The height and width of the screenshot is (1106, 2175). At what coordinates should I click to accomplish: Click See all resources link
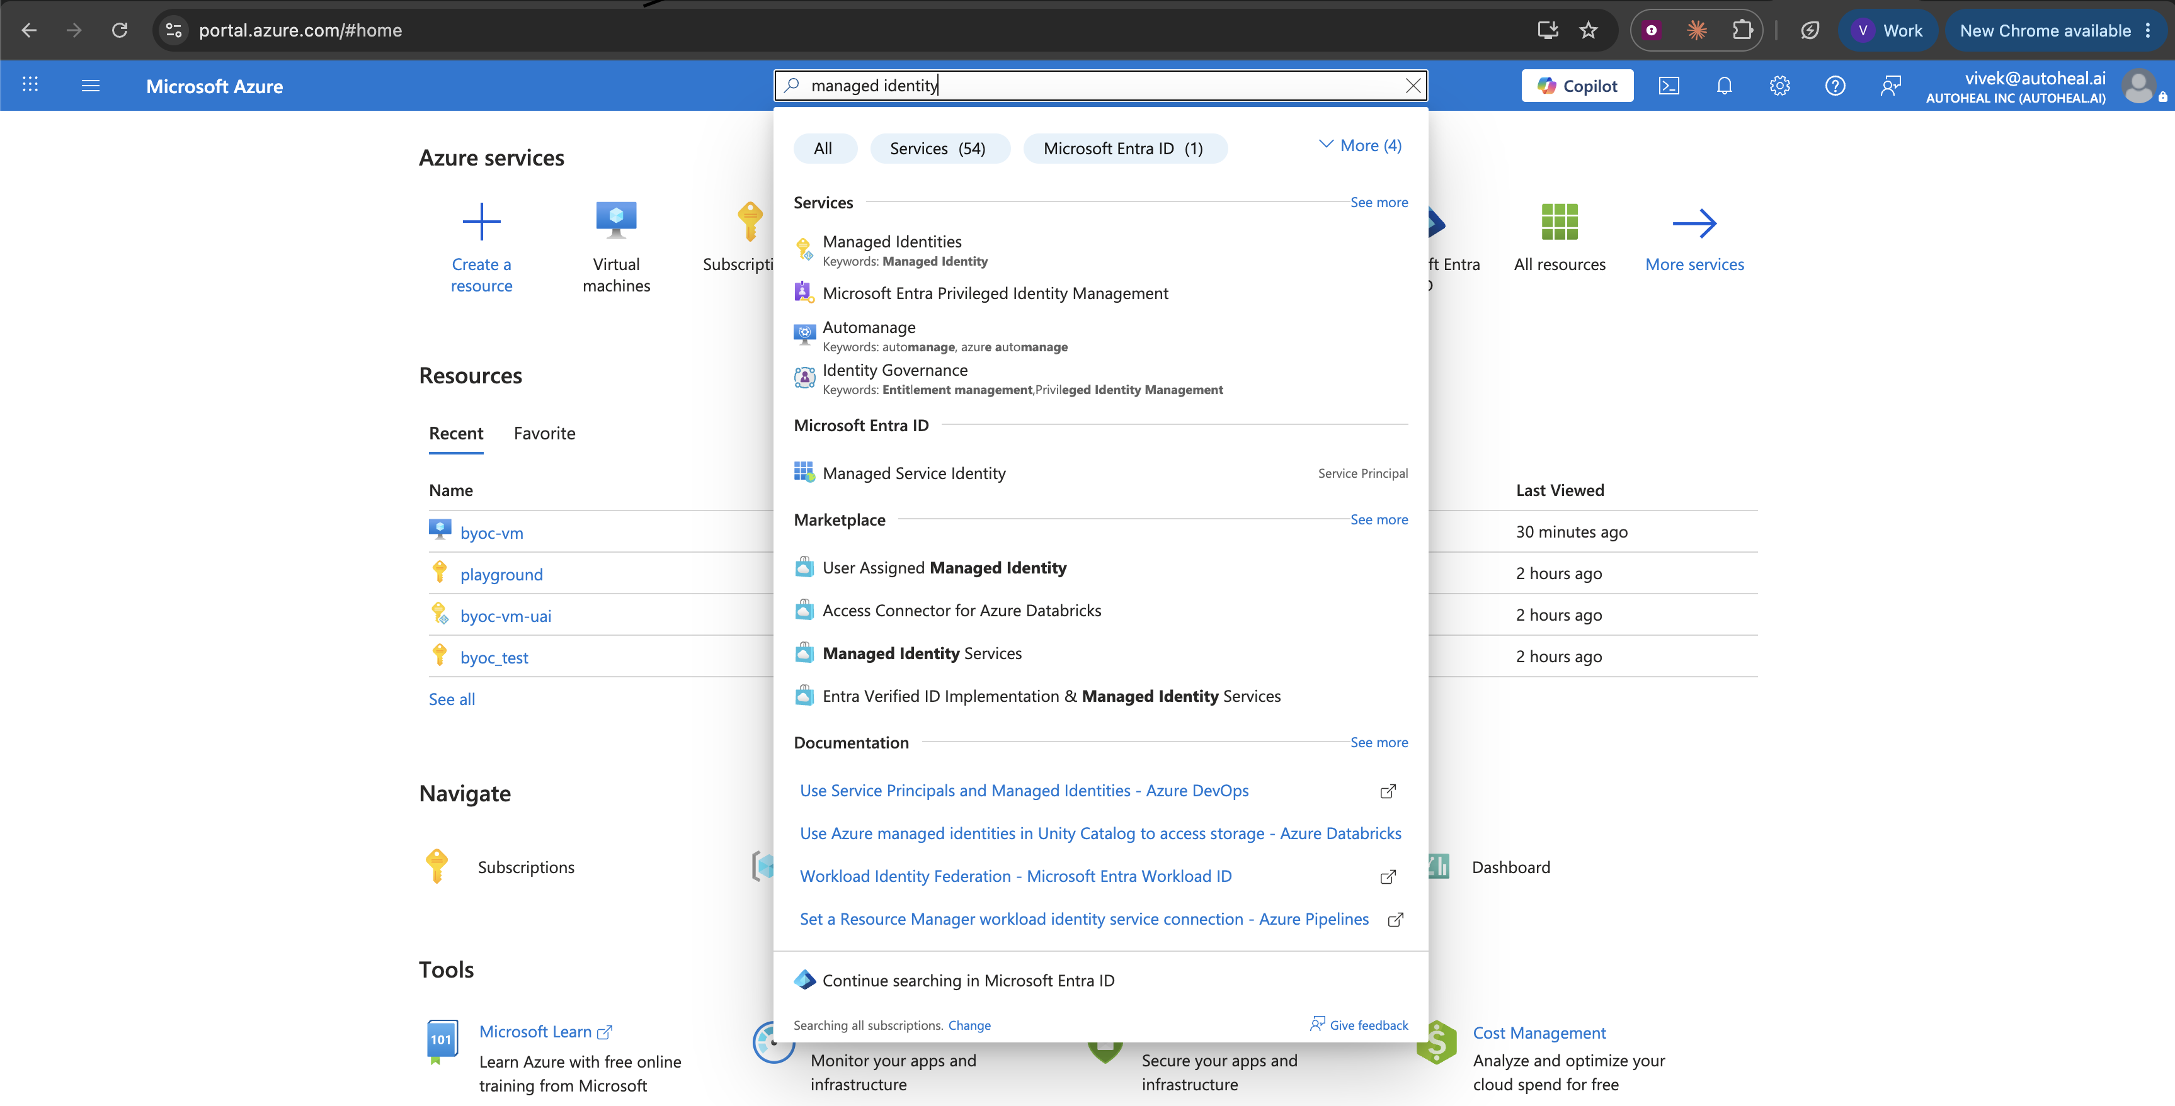click(x=452, y=699)
